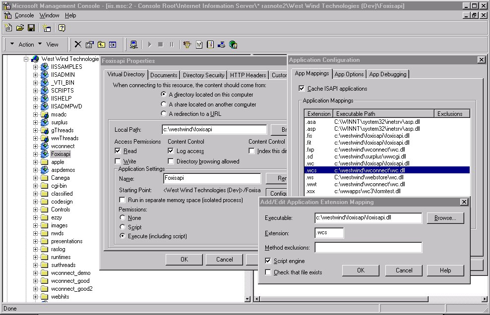Click the Start item play icon
This screenshot has height=315, width=490.
pyautogui.click(x=150, y=45)
